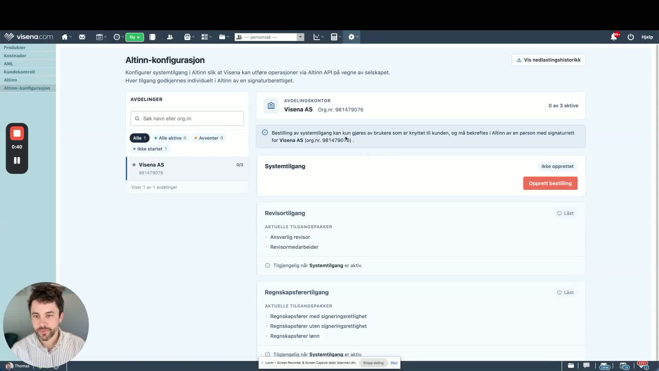Image resolution: width=659 pixels, height=371 pixels.
Task: Open the mail icon with 5896 badge
Action: click(x=605, y=366)
